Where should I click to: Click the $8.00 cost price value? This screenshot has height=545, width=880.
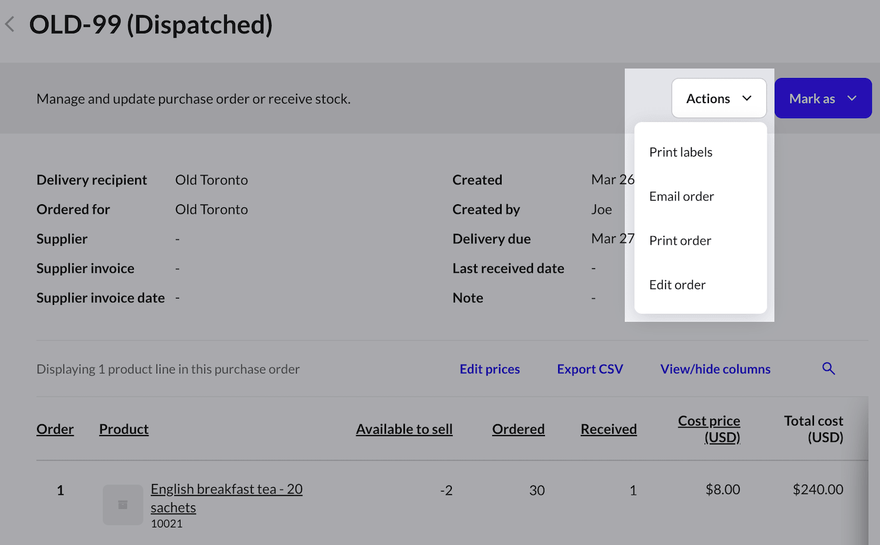723,490
